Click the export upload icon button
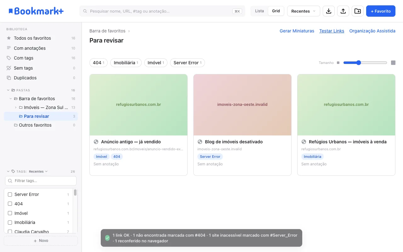The height and width of the screenshot is (252, 403). [343, 11]
